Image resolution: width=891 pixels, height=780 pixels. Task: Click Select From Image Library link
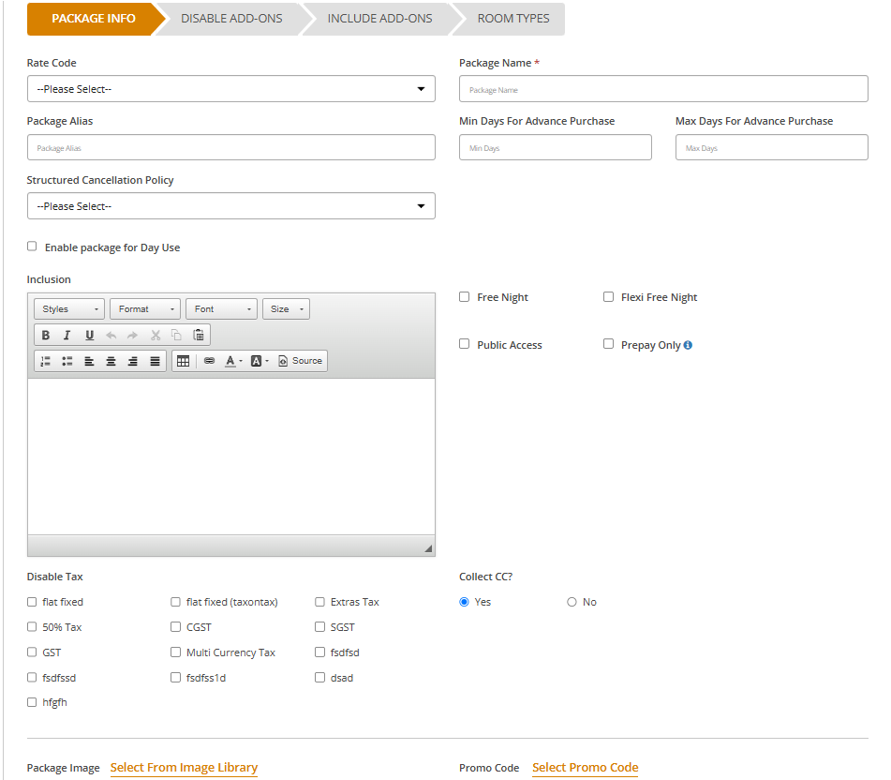coord(184,767)
